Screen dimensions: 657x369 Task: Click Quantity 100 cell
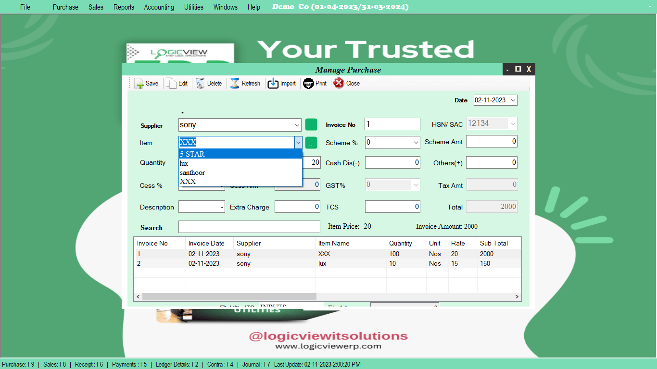pyautogui.click(x=406, y=254)
